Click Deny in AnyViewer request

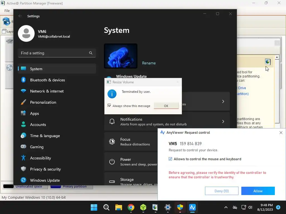(221, 191)
